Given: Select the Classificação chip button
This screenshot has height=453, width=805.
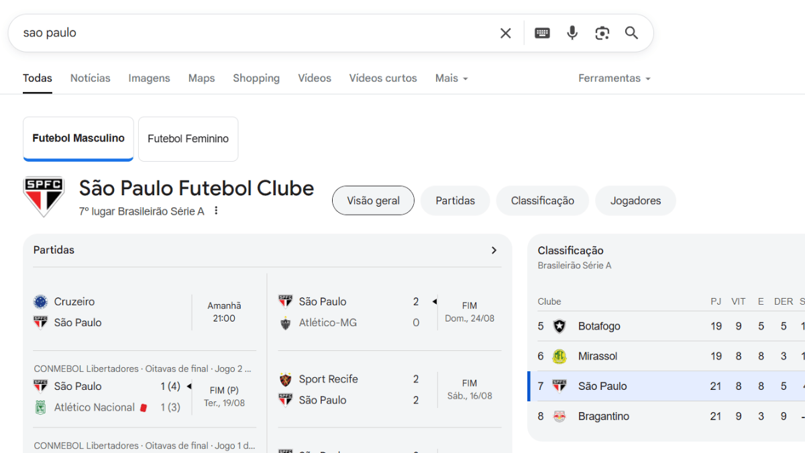Looking at the screenshot, I should [x=542, y=201].
